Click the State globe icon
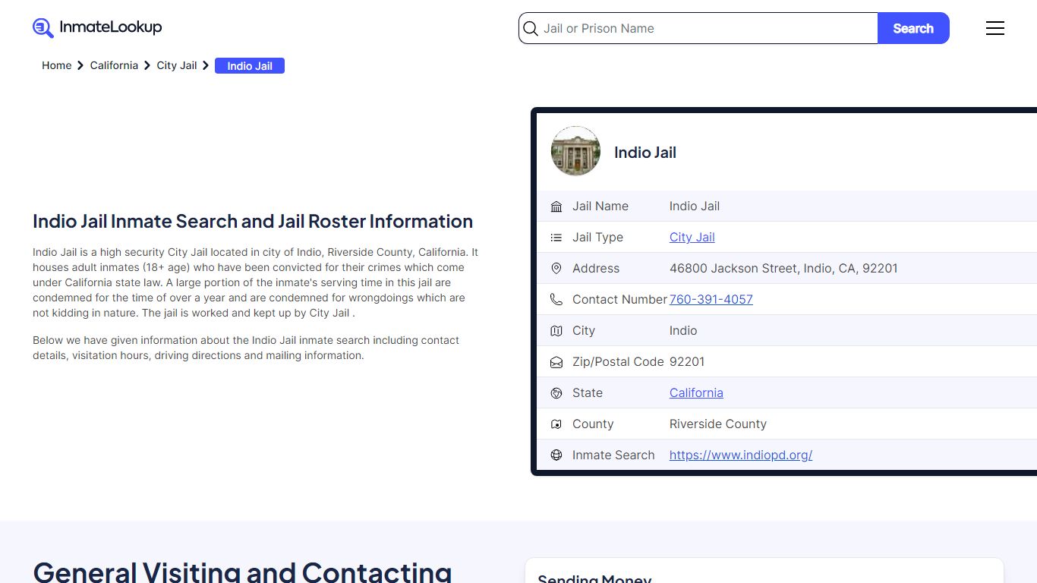 [x=556, y=393]
